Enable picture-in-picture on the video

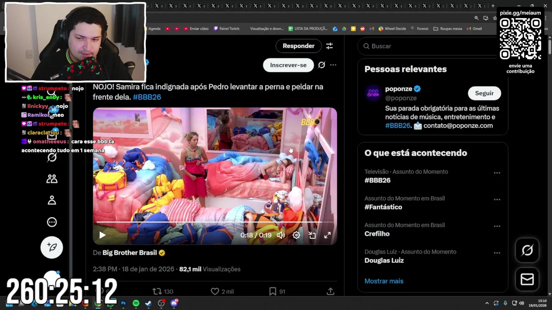point(312,235)
